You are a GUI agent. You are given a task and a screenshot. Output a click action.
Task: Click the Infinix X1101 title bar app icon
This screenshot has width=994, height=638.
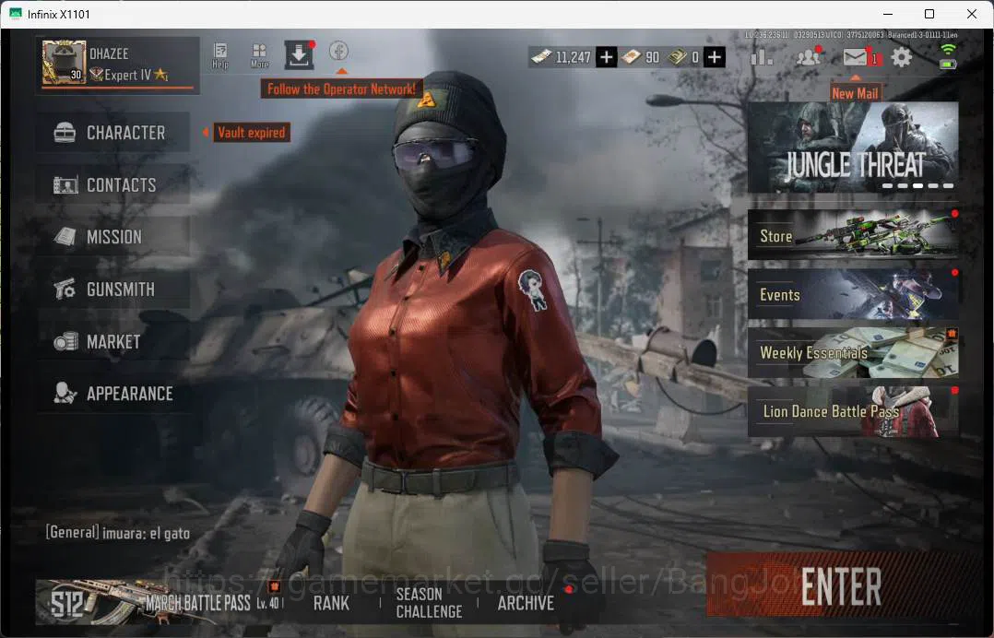(15, 14)
